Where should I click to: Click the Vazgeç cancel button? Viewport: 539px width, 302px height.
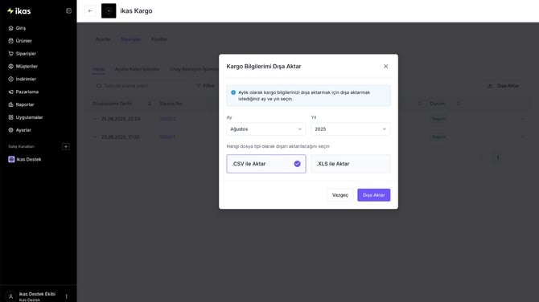(340, 195)
